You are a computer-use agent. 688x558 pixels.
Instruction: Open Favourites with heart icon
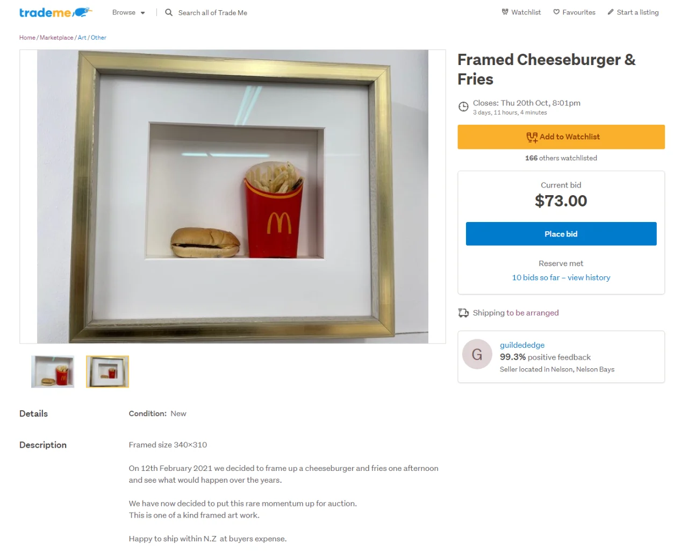[x=556, y=12]
